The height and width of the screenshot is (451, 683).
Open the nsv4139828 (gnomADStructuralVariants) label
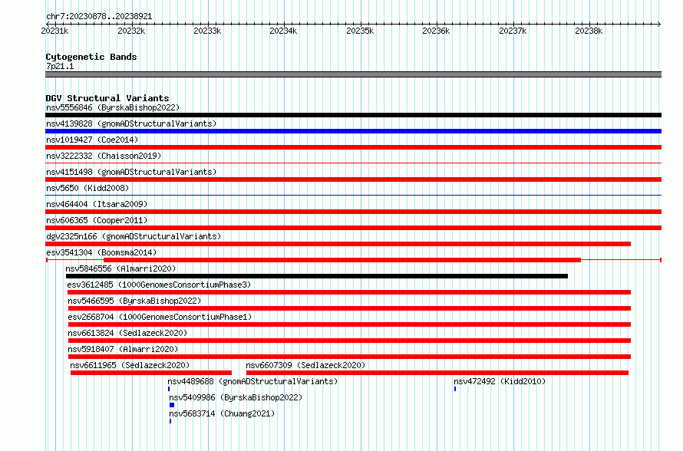(x=131, y=123)
